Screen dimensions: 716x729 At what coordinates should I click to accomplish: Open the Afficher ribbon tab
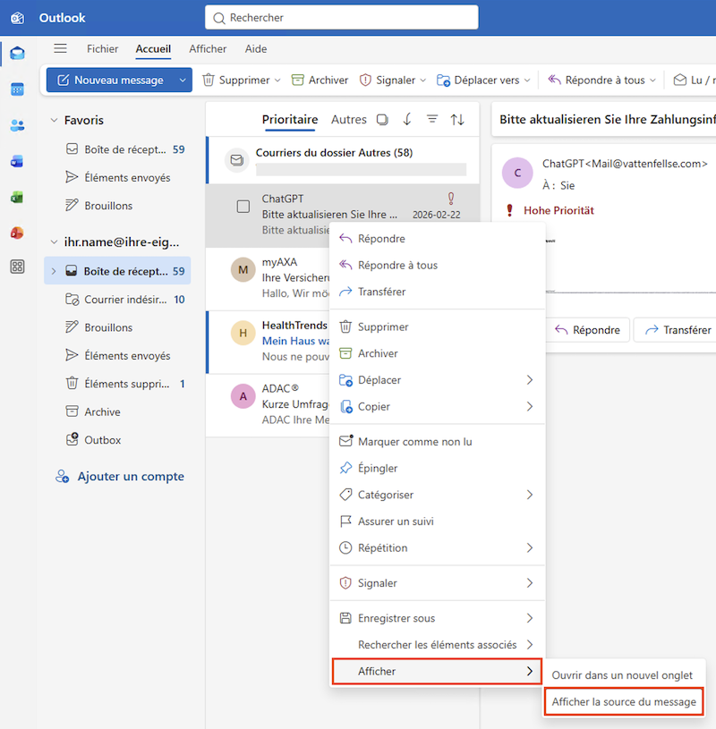(208, 49)
